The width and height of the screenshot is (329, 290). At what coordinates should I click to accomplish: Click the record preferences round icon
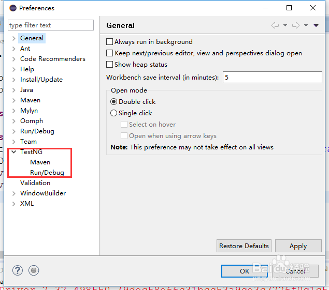tap(34, 270)
